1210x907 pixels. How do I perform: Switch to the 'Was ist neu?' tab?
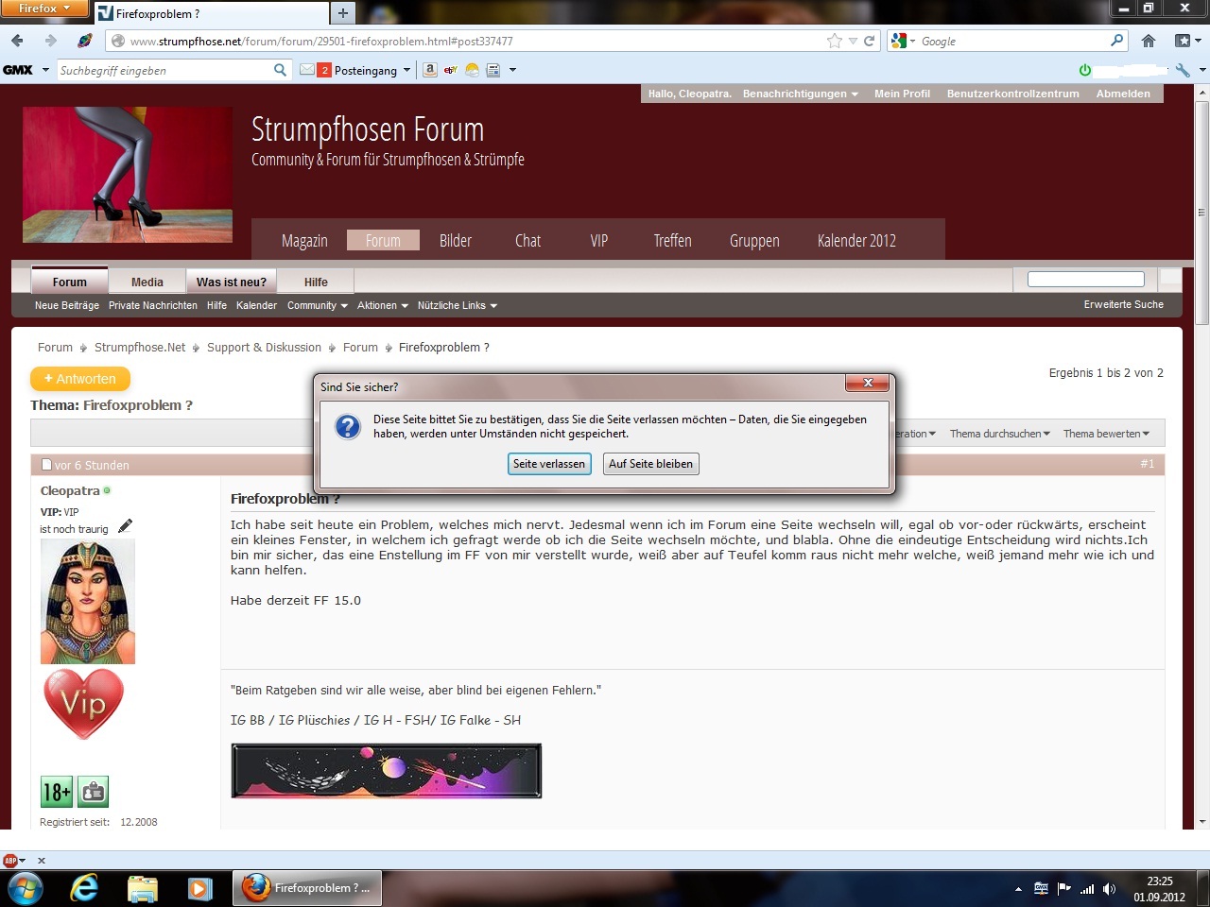coord(231,282)
